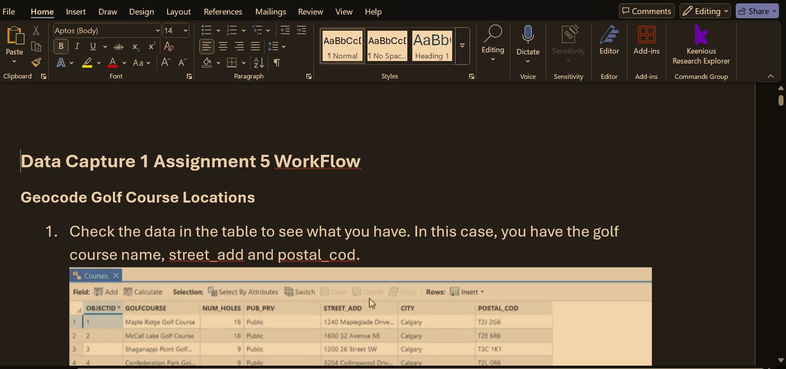This screenshot has height=369, width=786.
Task: Select the Normal style
Action: (x=343, y=46)
